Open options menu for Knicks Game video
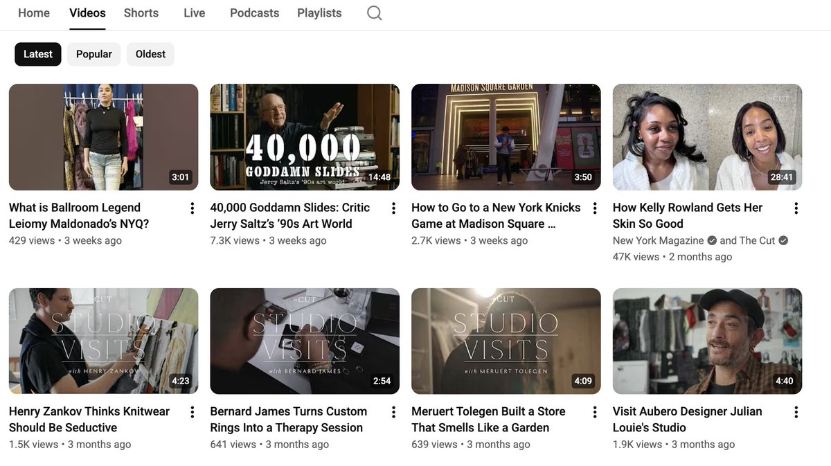 point(595,208)
